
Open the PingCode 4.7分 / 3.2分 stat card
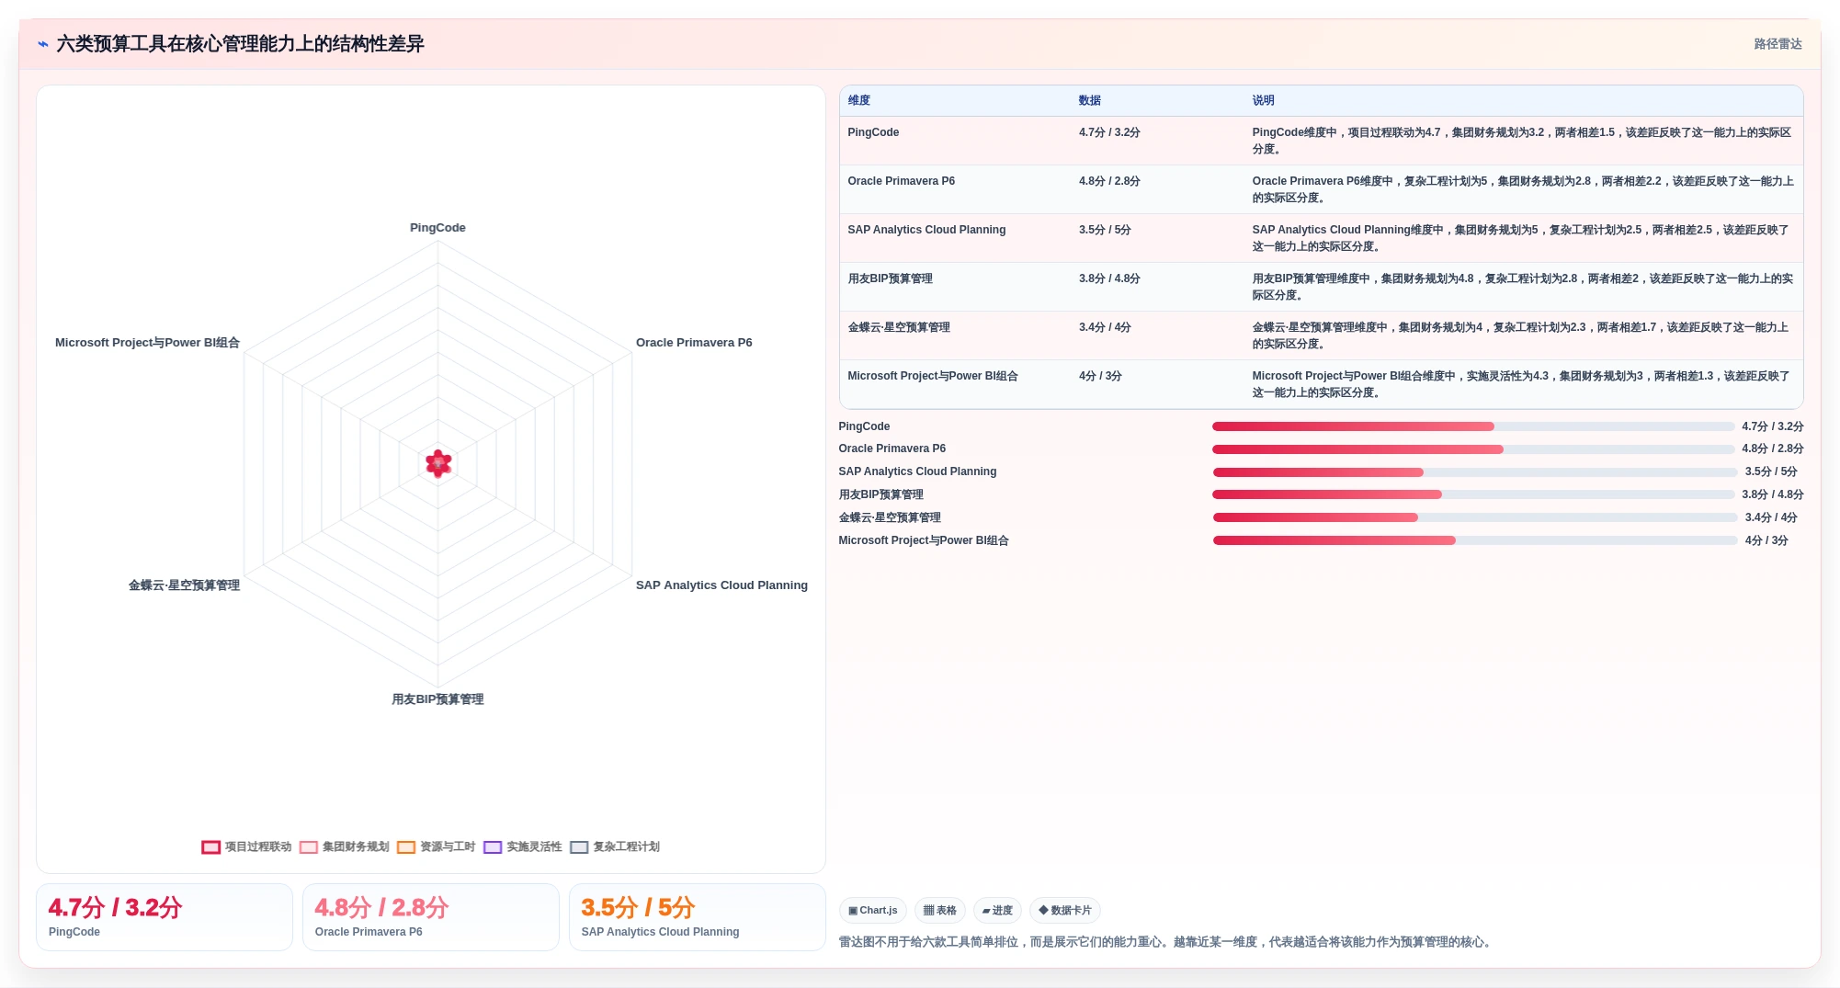click(165, 917)
